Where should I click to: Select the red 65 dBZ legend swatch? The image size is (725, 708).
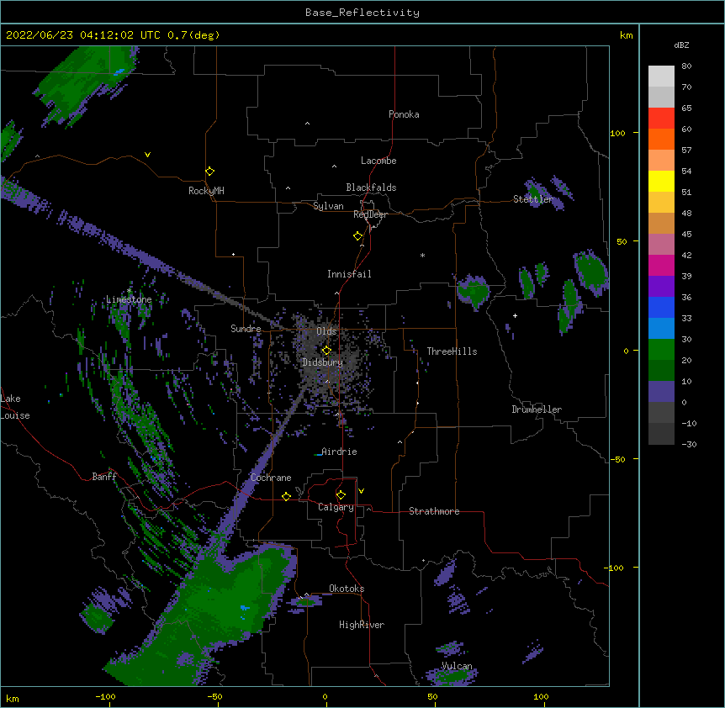point(661,118)
